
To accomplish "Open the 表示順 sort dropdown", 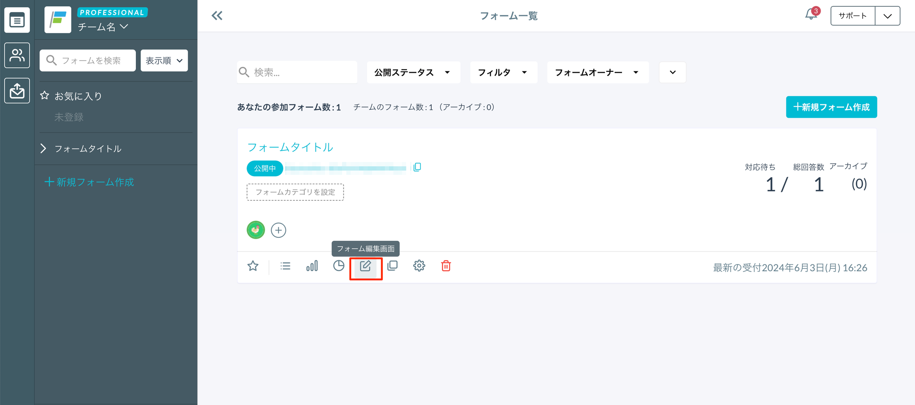I will pyautogui.click(x=164, y=61).
